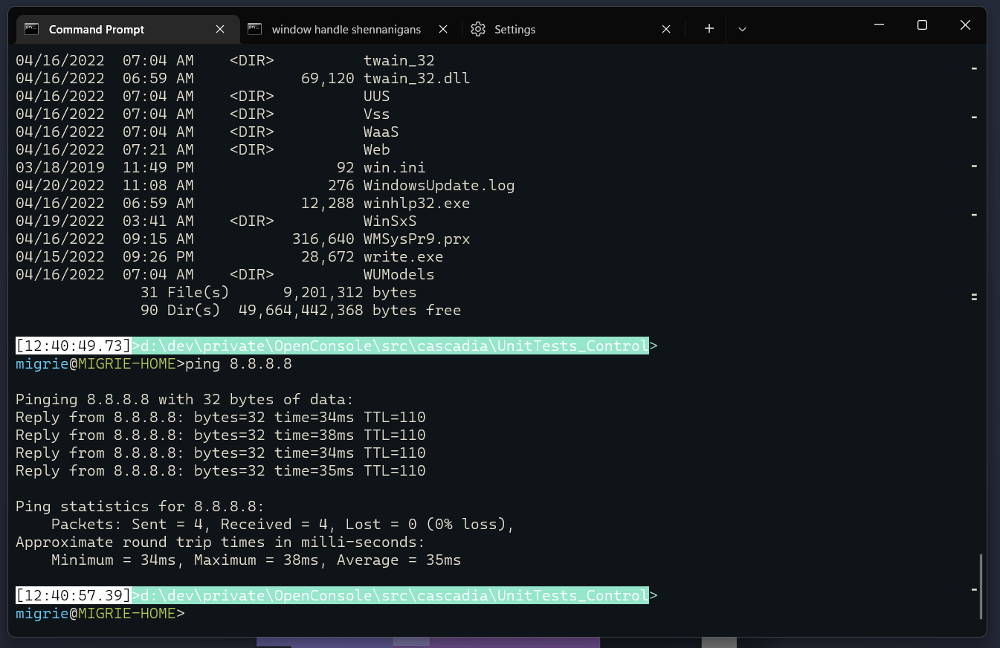Screen dimensions: 1000x648
Task: Click the win.ini file name
Action: [394, 167]
